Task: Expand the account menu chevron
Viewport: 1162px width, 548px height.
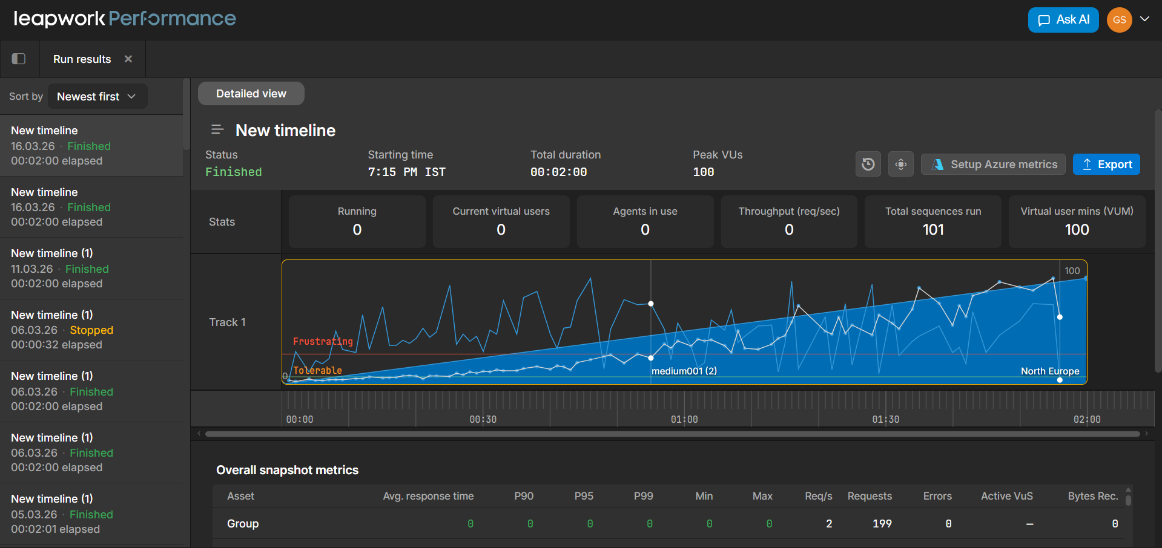Action: coord(1144,19)
